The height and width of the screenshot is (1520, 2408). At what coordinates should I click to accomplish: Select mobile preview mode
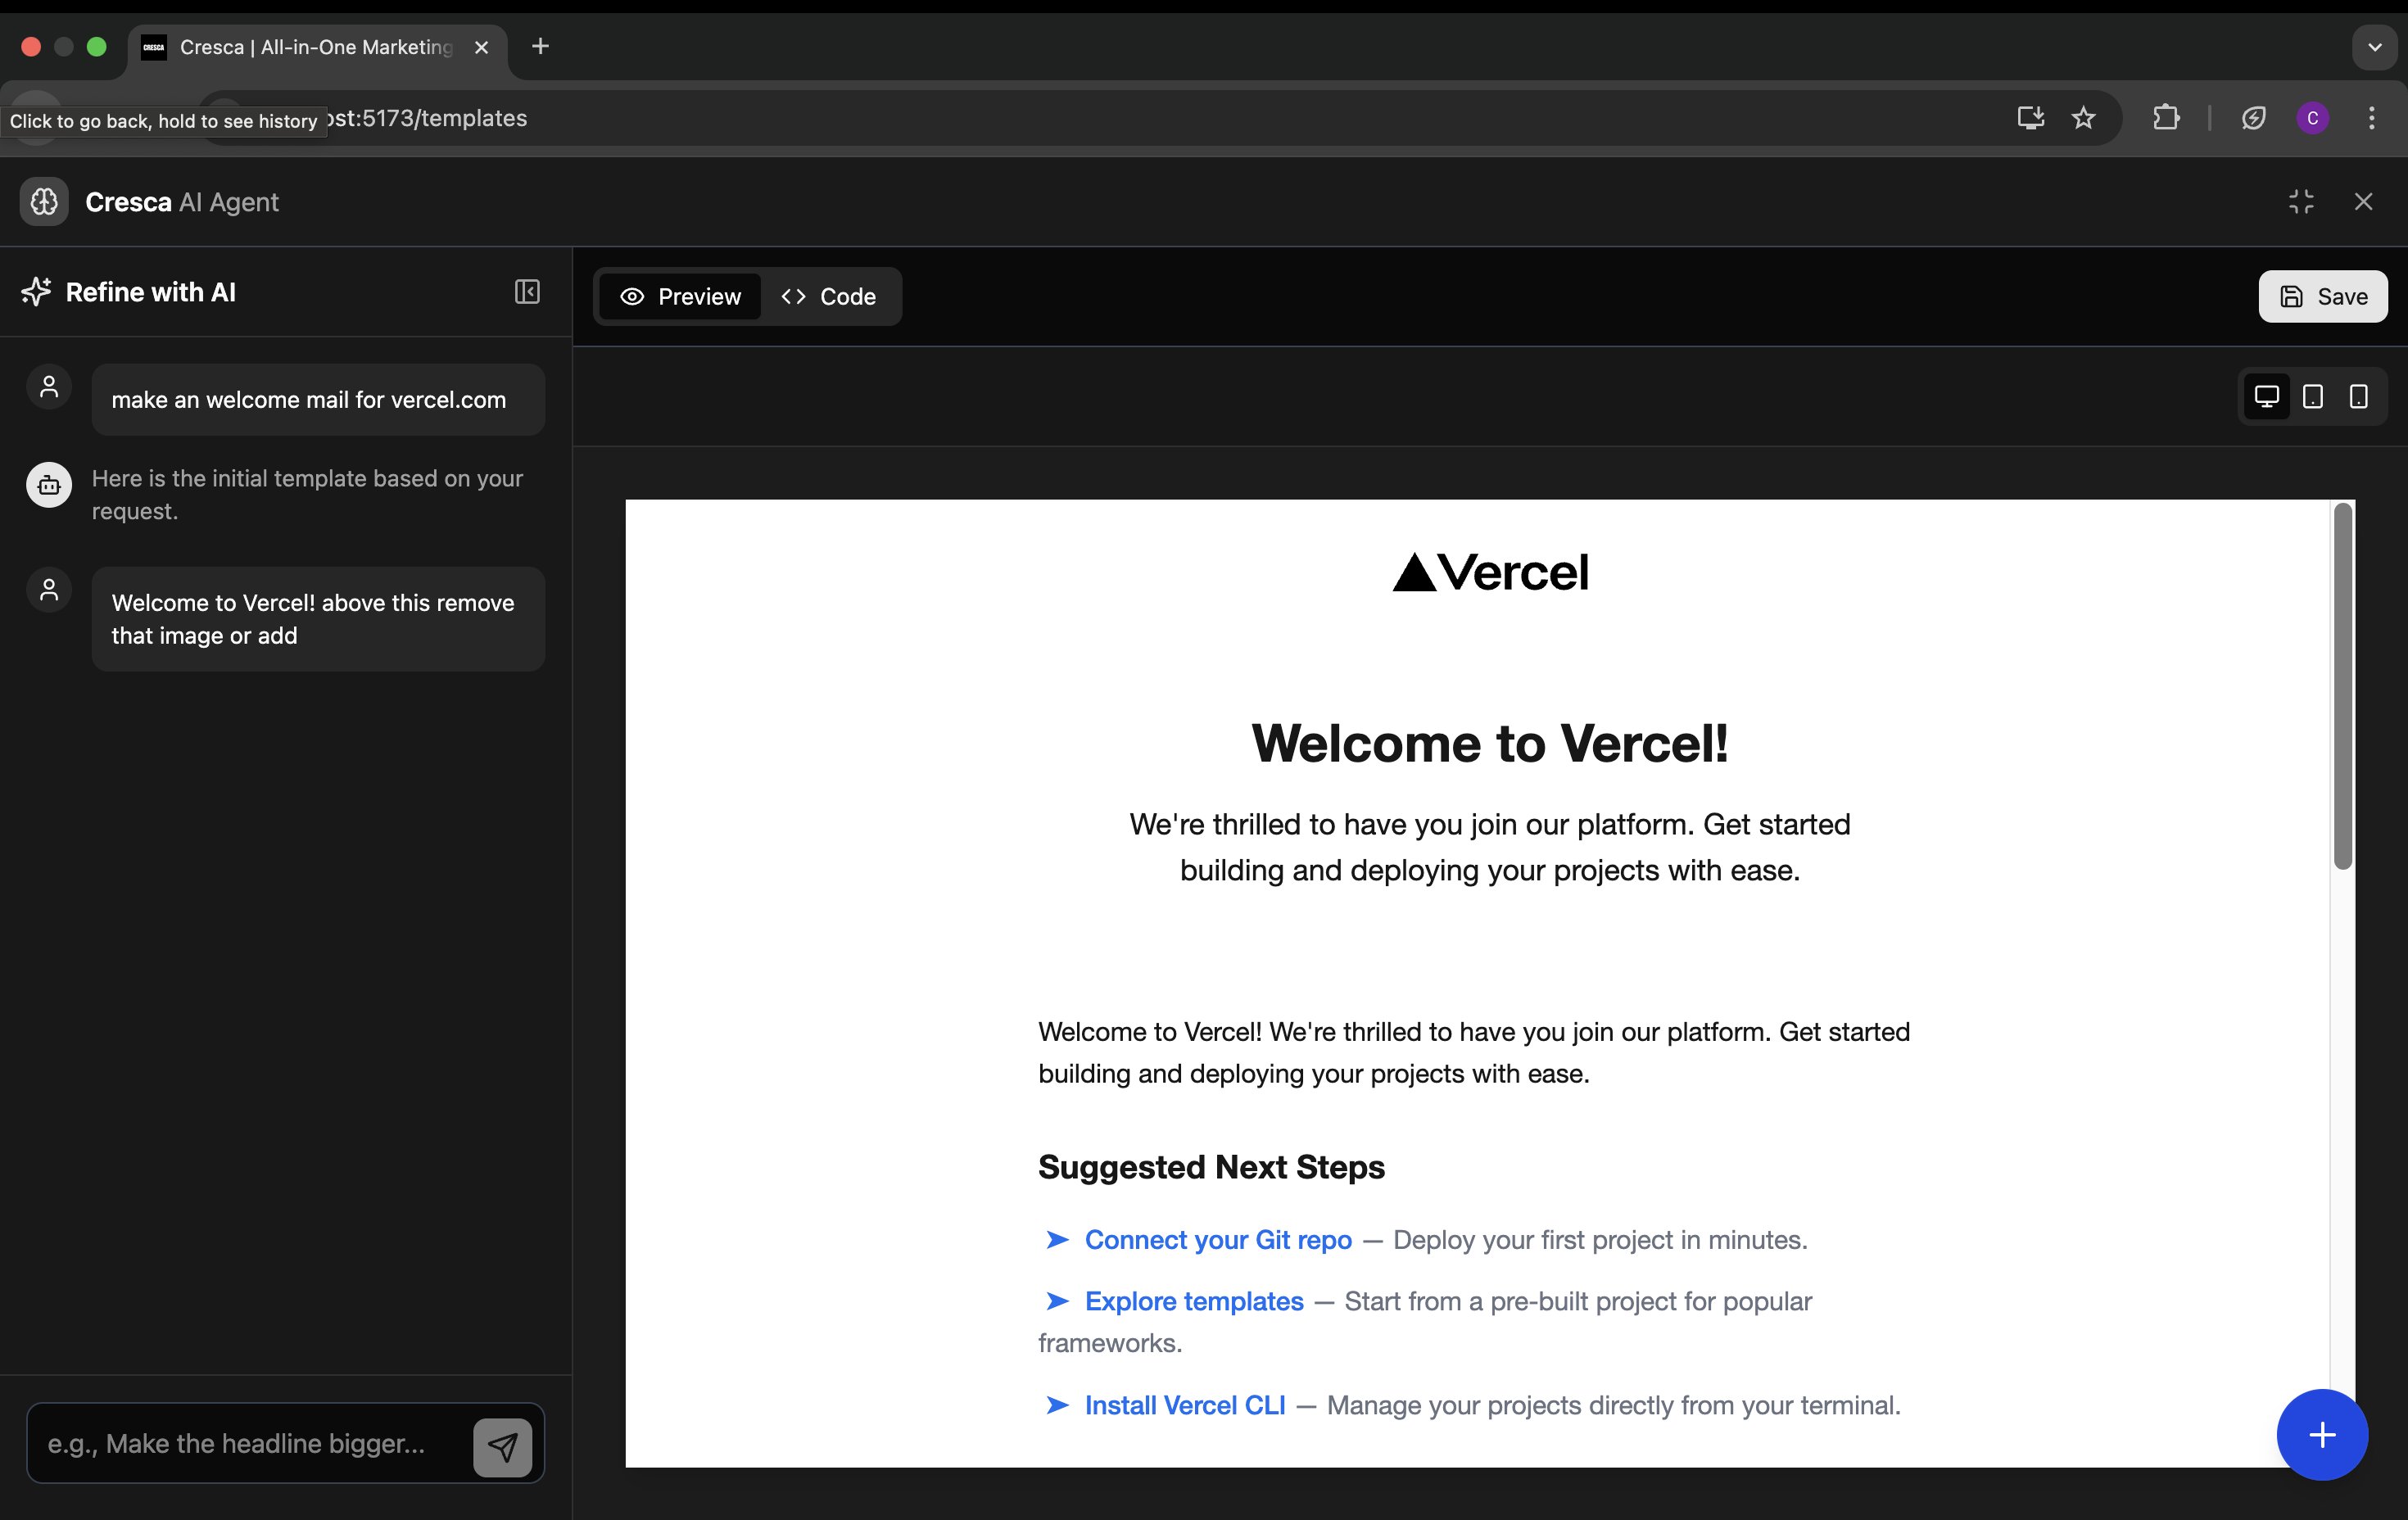pyautogui.click(x=2358, y=397)
